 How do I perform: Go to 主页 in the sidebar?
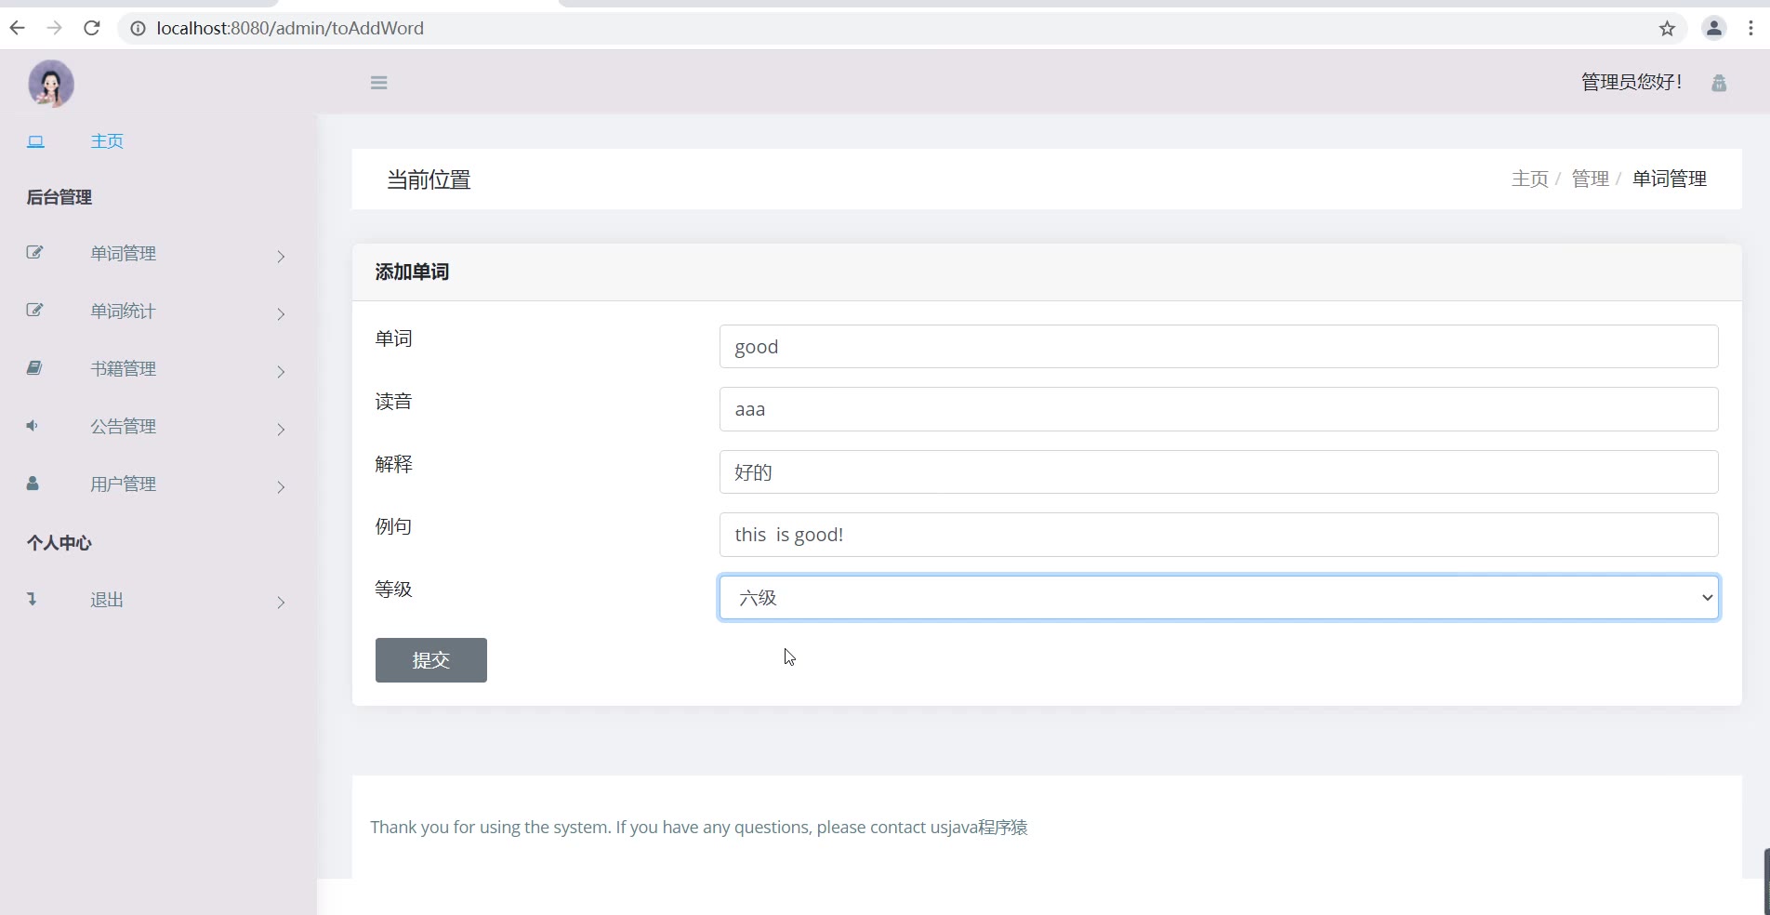click(107, 141)
